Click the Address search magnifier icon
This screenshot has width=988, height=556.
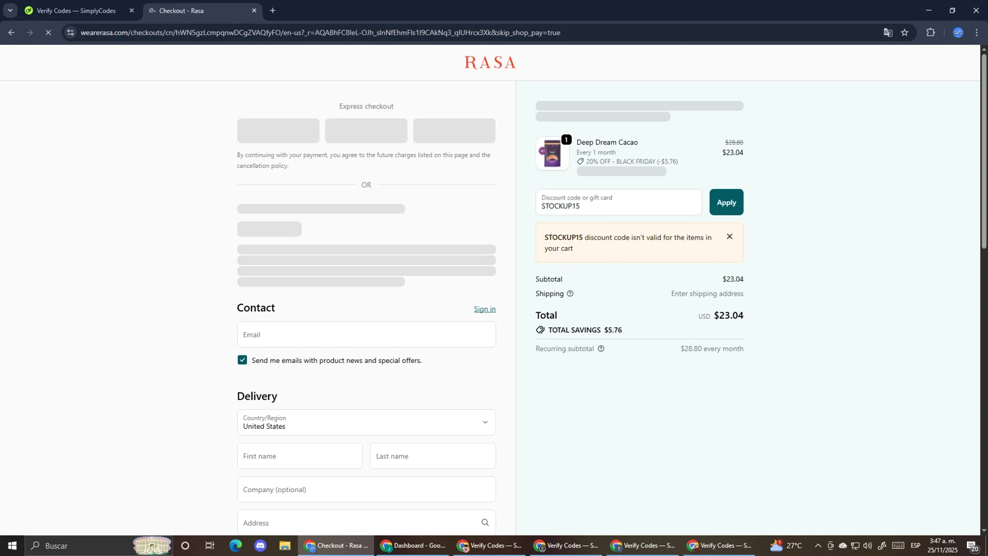click(485, 523)
